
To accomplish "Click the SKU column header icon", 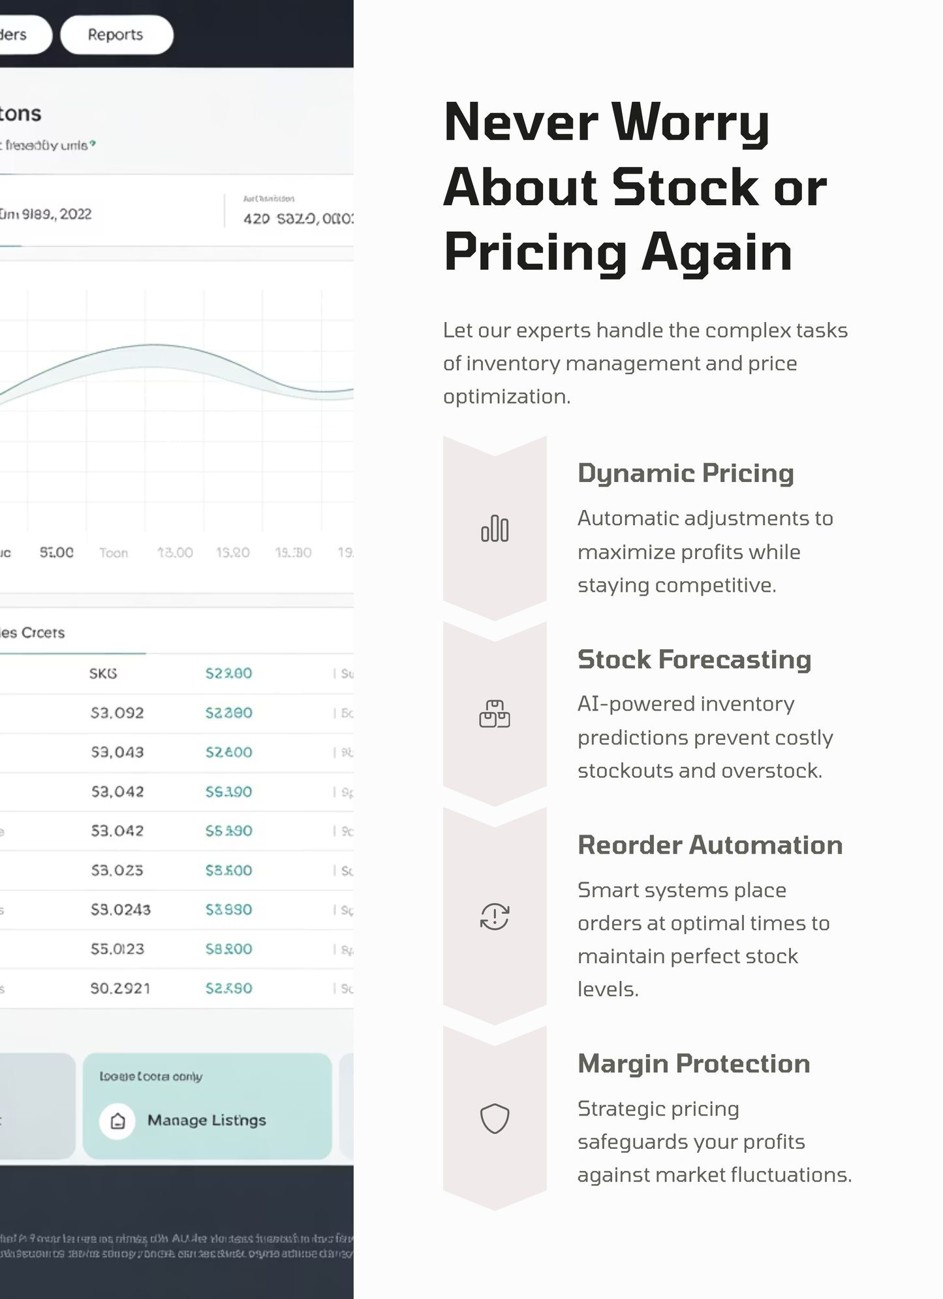I will [103, 673].
